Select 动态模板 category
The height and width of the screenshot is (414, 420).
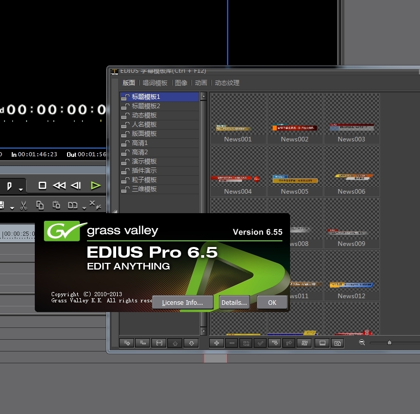(x=160, y=115)
